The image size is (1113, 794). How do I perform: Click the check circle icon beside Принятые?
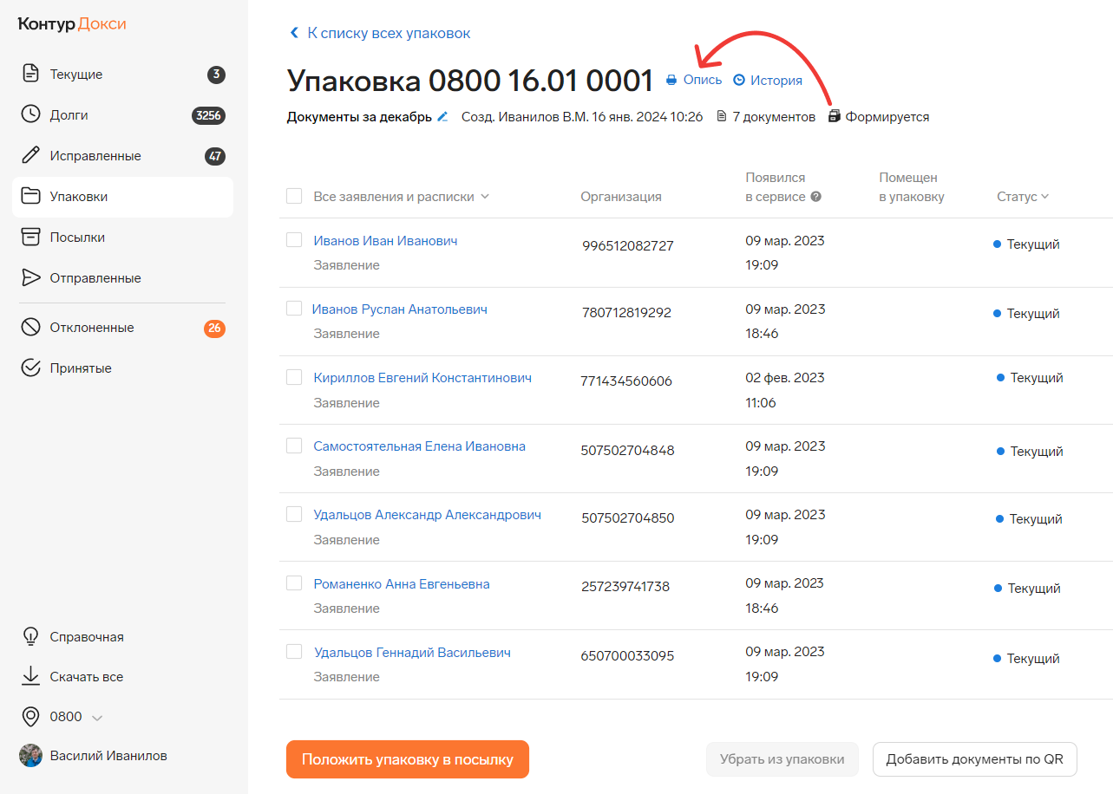30,368
